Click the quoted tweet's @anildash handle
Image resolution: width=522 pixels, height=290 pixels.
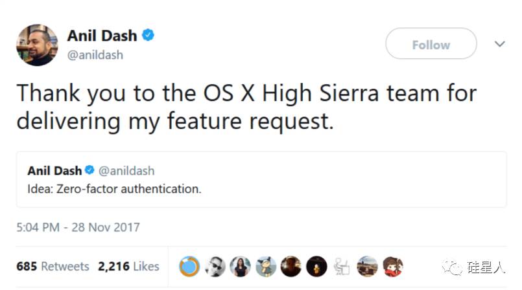point(126,171)
